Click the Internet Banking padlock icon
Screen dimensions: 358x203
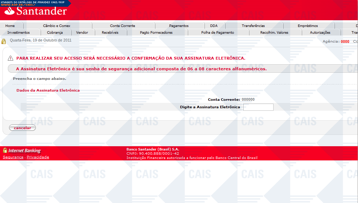click(5, 150)
